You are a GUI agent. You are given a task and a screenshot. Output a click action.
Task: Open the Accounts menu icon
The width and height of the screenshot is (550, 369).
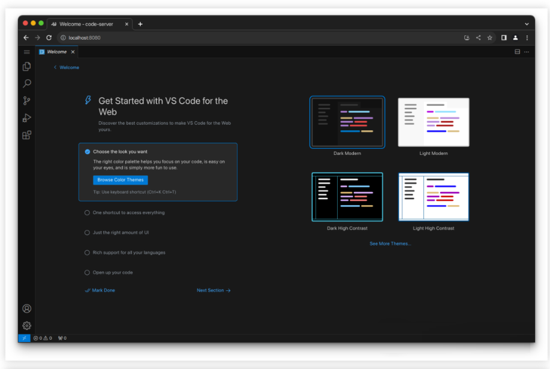[26, 308]
